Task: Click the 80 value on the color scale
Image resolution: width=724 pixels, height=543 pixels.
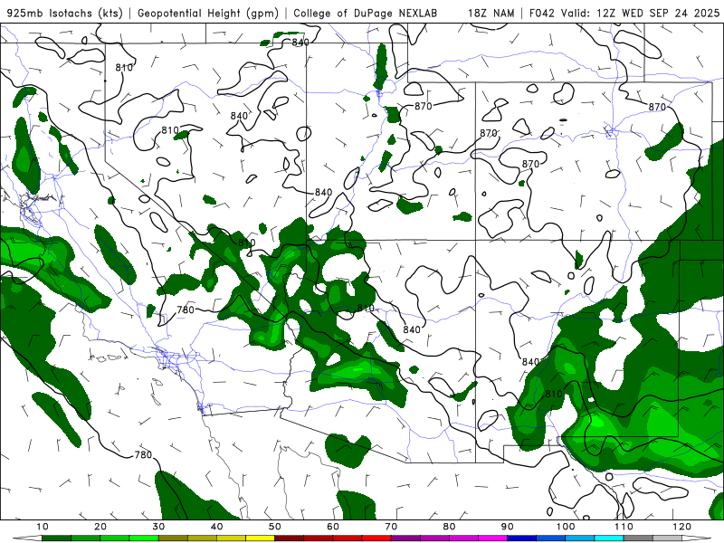Action: click(x=449, y=527)
